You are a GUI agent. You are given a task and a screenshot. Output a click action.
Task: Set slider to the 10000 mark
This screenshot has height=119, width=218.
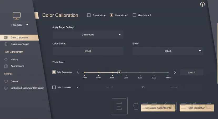pyautogui.click(x=168, y=72)
